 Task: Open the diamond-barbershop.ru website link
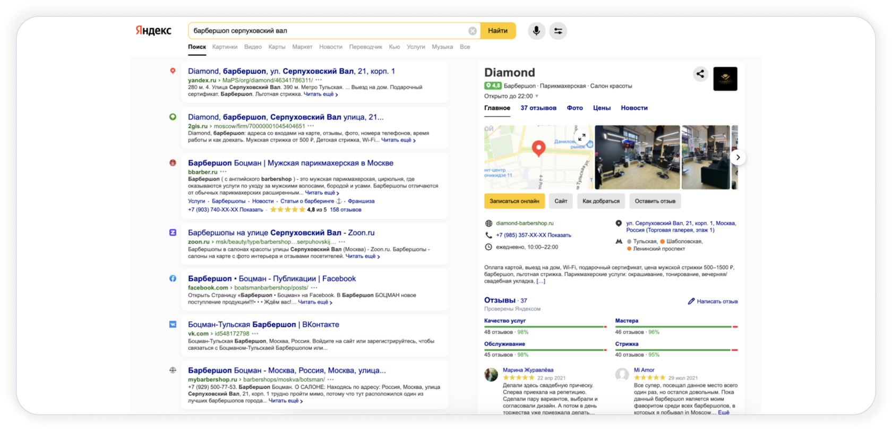click(525, 223)
